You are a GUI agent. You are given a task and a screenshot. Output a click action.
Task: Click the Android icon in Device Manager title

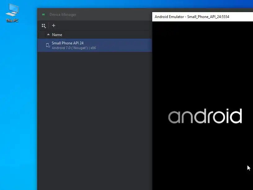pos(43,15)
